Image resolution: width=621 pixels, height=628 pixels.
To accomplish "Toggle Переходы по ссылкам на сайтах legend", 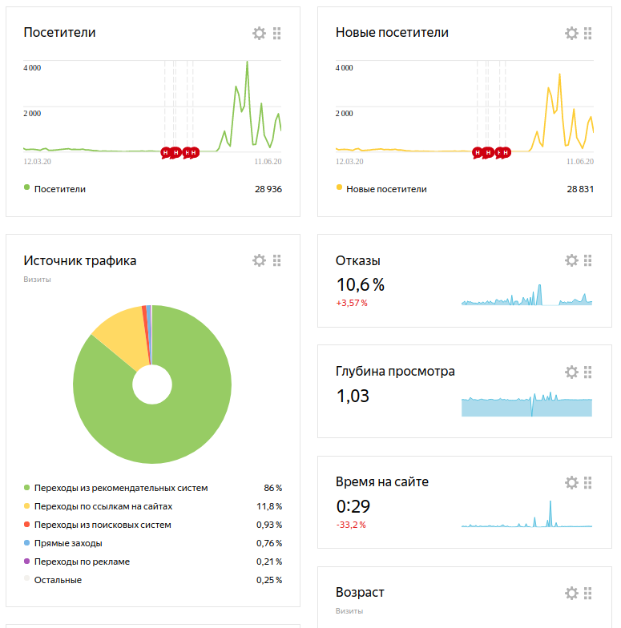I will [x=103, y=506].
